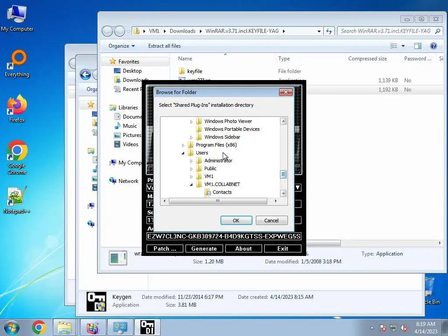Image resolution: width=448 pixels, height=336 pixels.
Task: Select the keyfile folder in file list
Action: point(195,71)
